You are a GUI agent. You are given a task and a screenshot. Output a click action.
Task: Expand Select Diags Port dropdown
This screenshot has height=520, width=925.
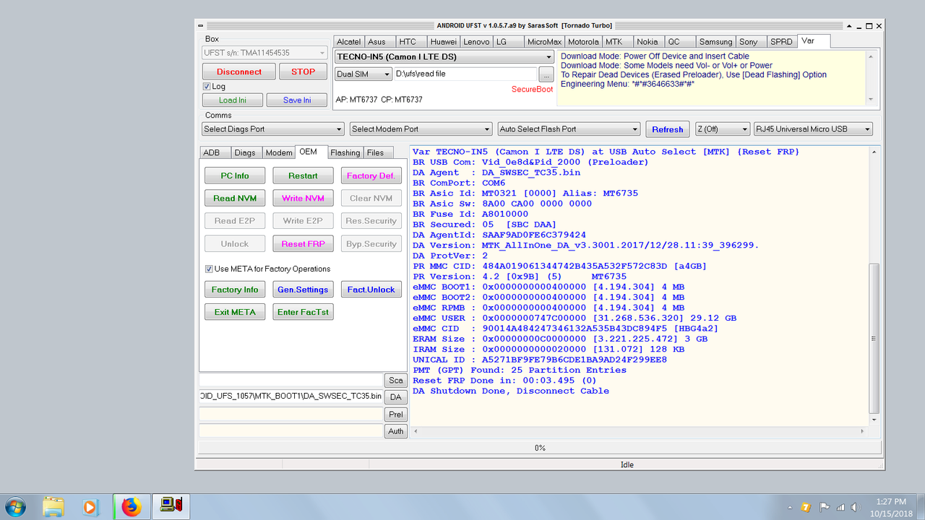click(x=339, y=129)
